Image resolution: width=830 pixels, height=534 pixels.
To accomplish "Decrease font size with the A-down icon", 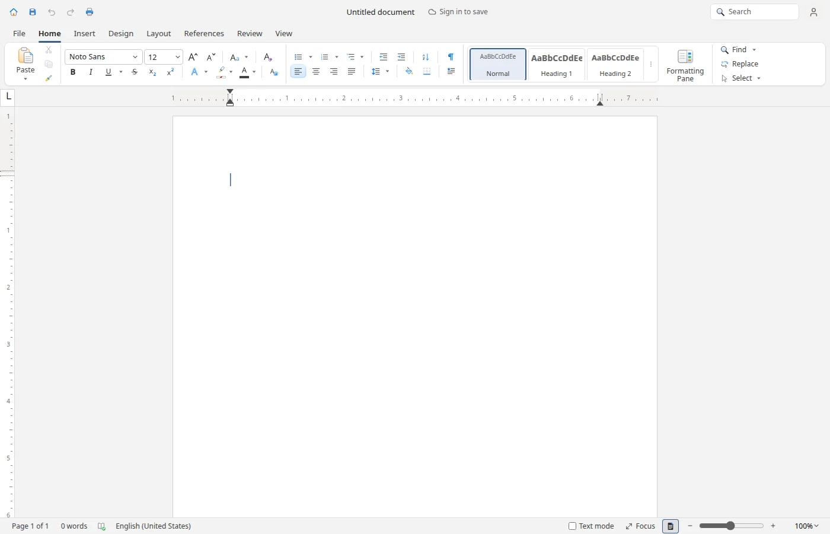I will pyautogui.click(x=210, y=57).
